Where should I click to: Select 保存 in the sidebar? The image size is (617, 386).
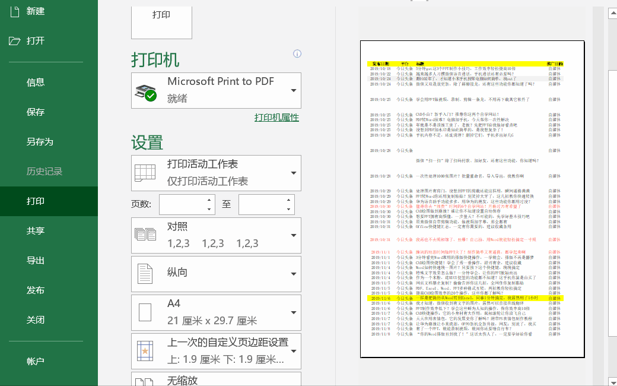pyautogui.click(x=49, y=112)
